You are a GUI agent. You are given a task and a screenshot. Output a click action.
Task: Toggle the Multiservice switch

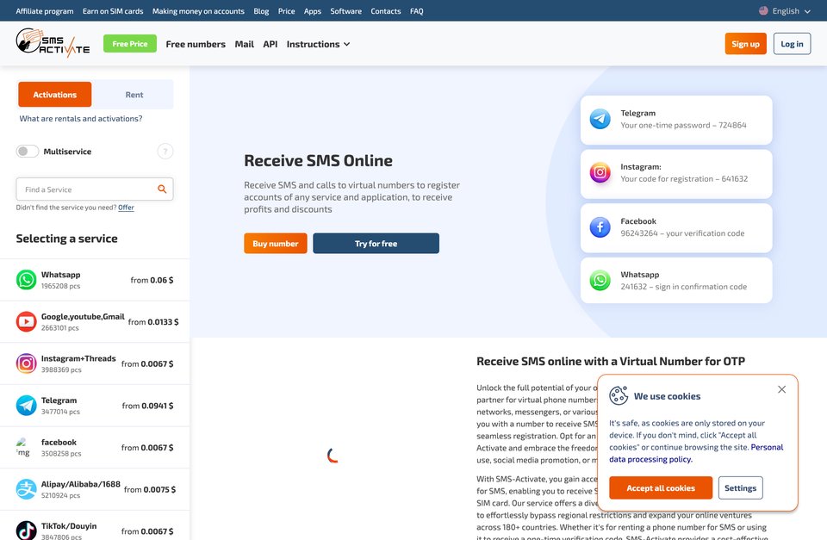28,152
